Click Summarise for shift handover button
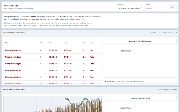The image size is (180, 112). tap(140, 41)
